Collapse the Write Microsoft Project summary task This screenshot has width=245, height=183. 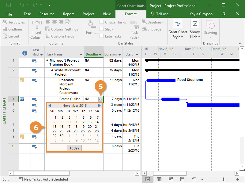pos(52,70)
